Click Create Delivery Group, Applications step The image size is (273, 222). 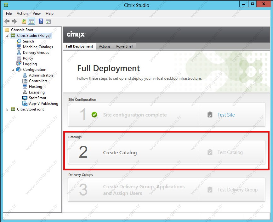144,190
